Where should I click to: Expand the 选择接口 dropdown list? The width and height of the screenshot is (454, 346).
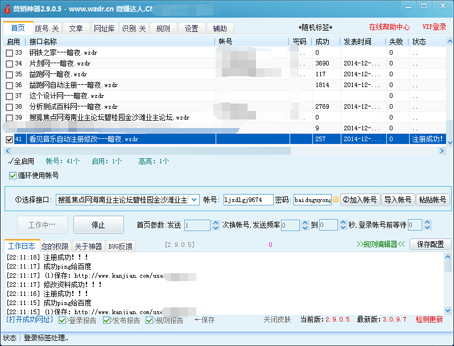tap(193, 200)
